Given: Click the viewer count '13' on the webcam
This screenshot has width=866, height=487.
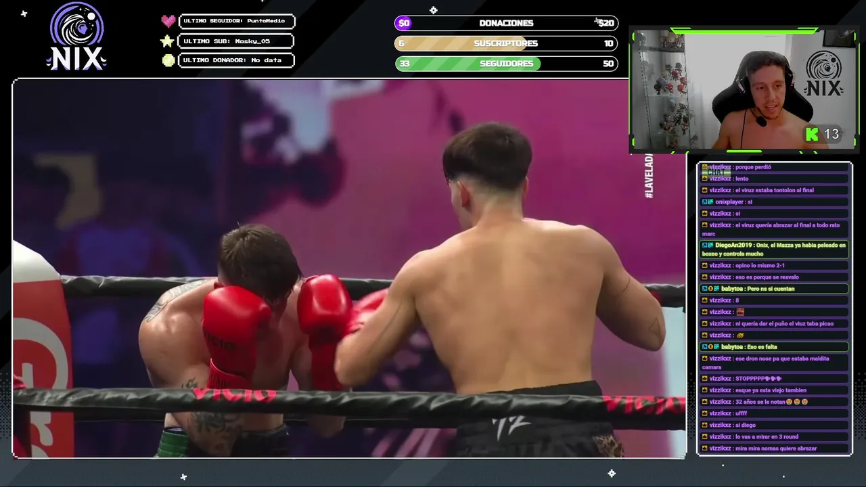Looking at the screenshot, I should tap(831, 134).
